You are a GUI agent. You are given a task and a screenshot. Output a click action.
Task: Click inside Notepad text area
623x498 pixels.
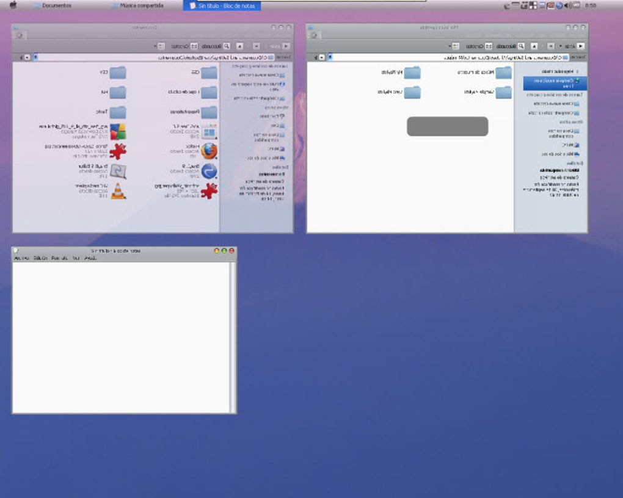[121, 337]
